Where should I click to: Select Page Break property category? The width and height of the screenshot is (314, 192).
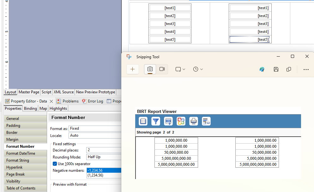coord(26,174)
